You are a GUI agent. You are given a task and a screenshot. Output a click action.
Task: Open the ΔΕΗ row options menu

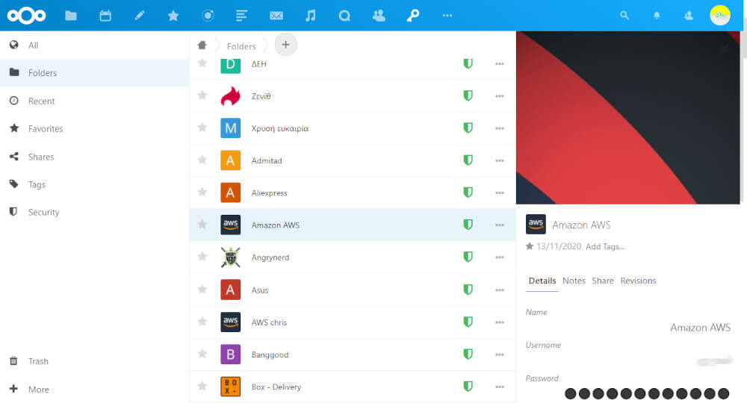tap(499, 63)
